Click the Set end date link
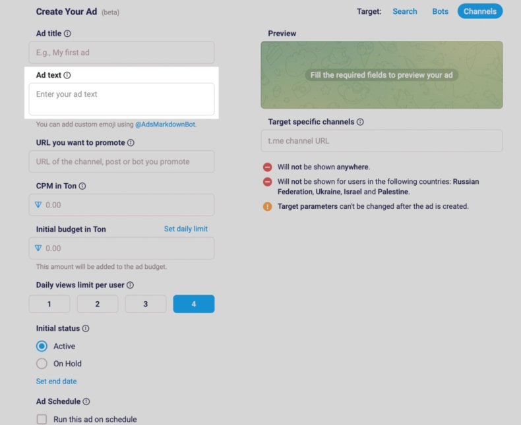This screenshot has width=521, height=425. point(56,382)
